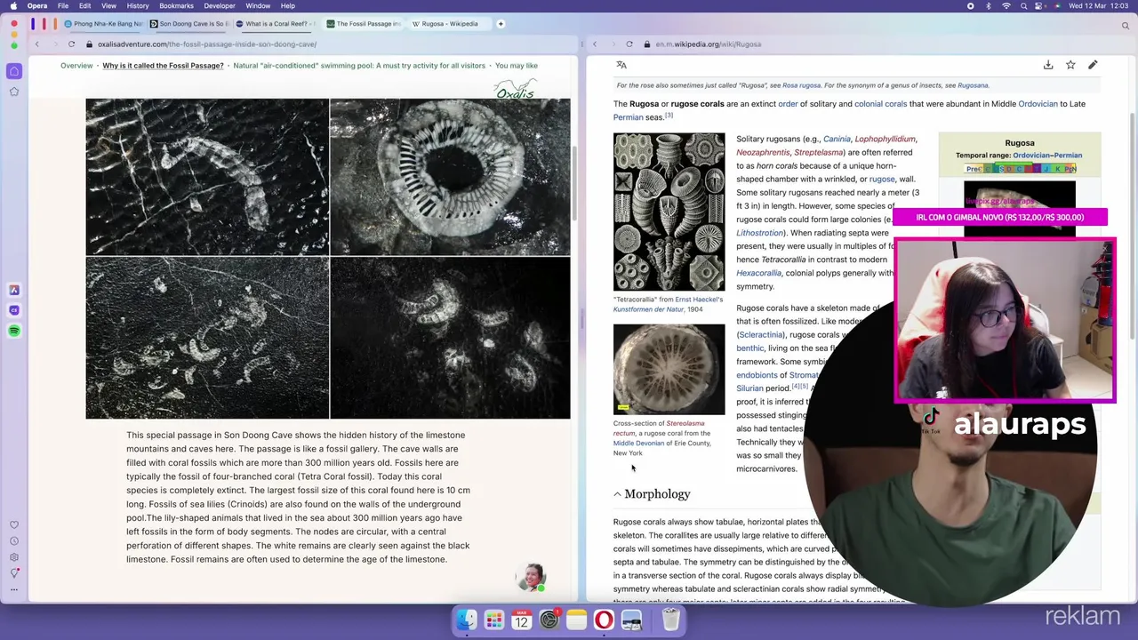
Task: Open the sidebar bookmarks star icon
Action: [x=14, y=92]
